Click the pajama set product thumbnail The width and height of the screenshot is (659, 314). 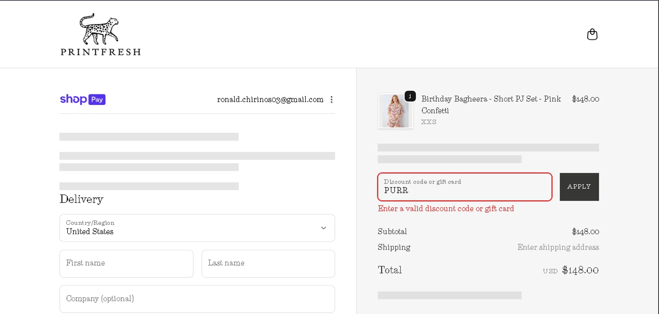tap(395, 111)
